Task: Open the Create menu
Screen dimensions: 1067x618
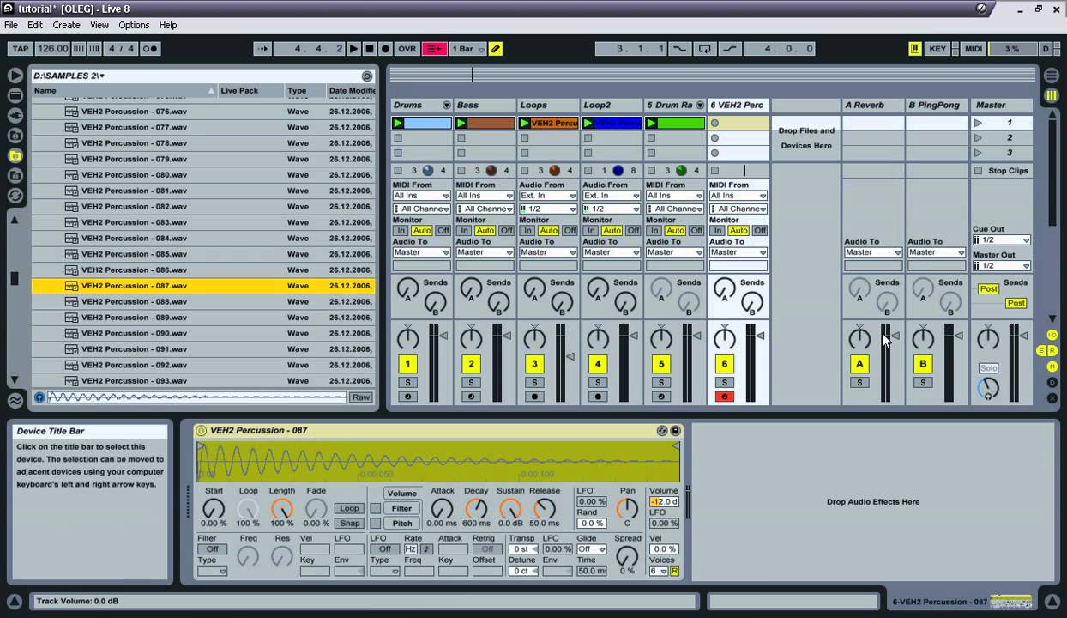Action: point(66,26)
